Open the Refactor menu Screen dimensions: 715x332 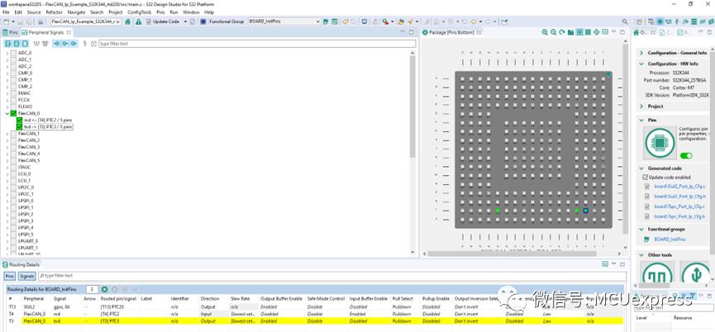tap(55, 12)
